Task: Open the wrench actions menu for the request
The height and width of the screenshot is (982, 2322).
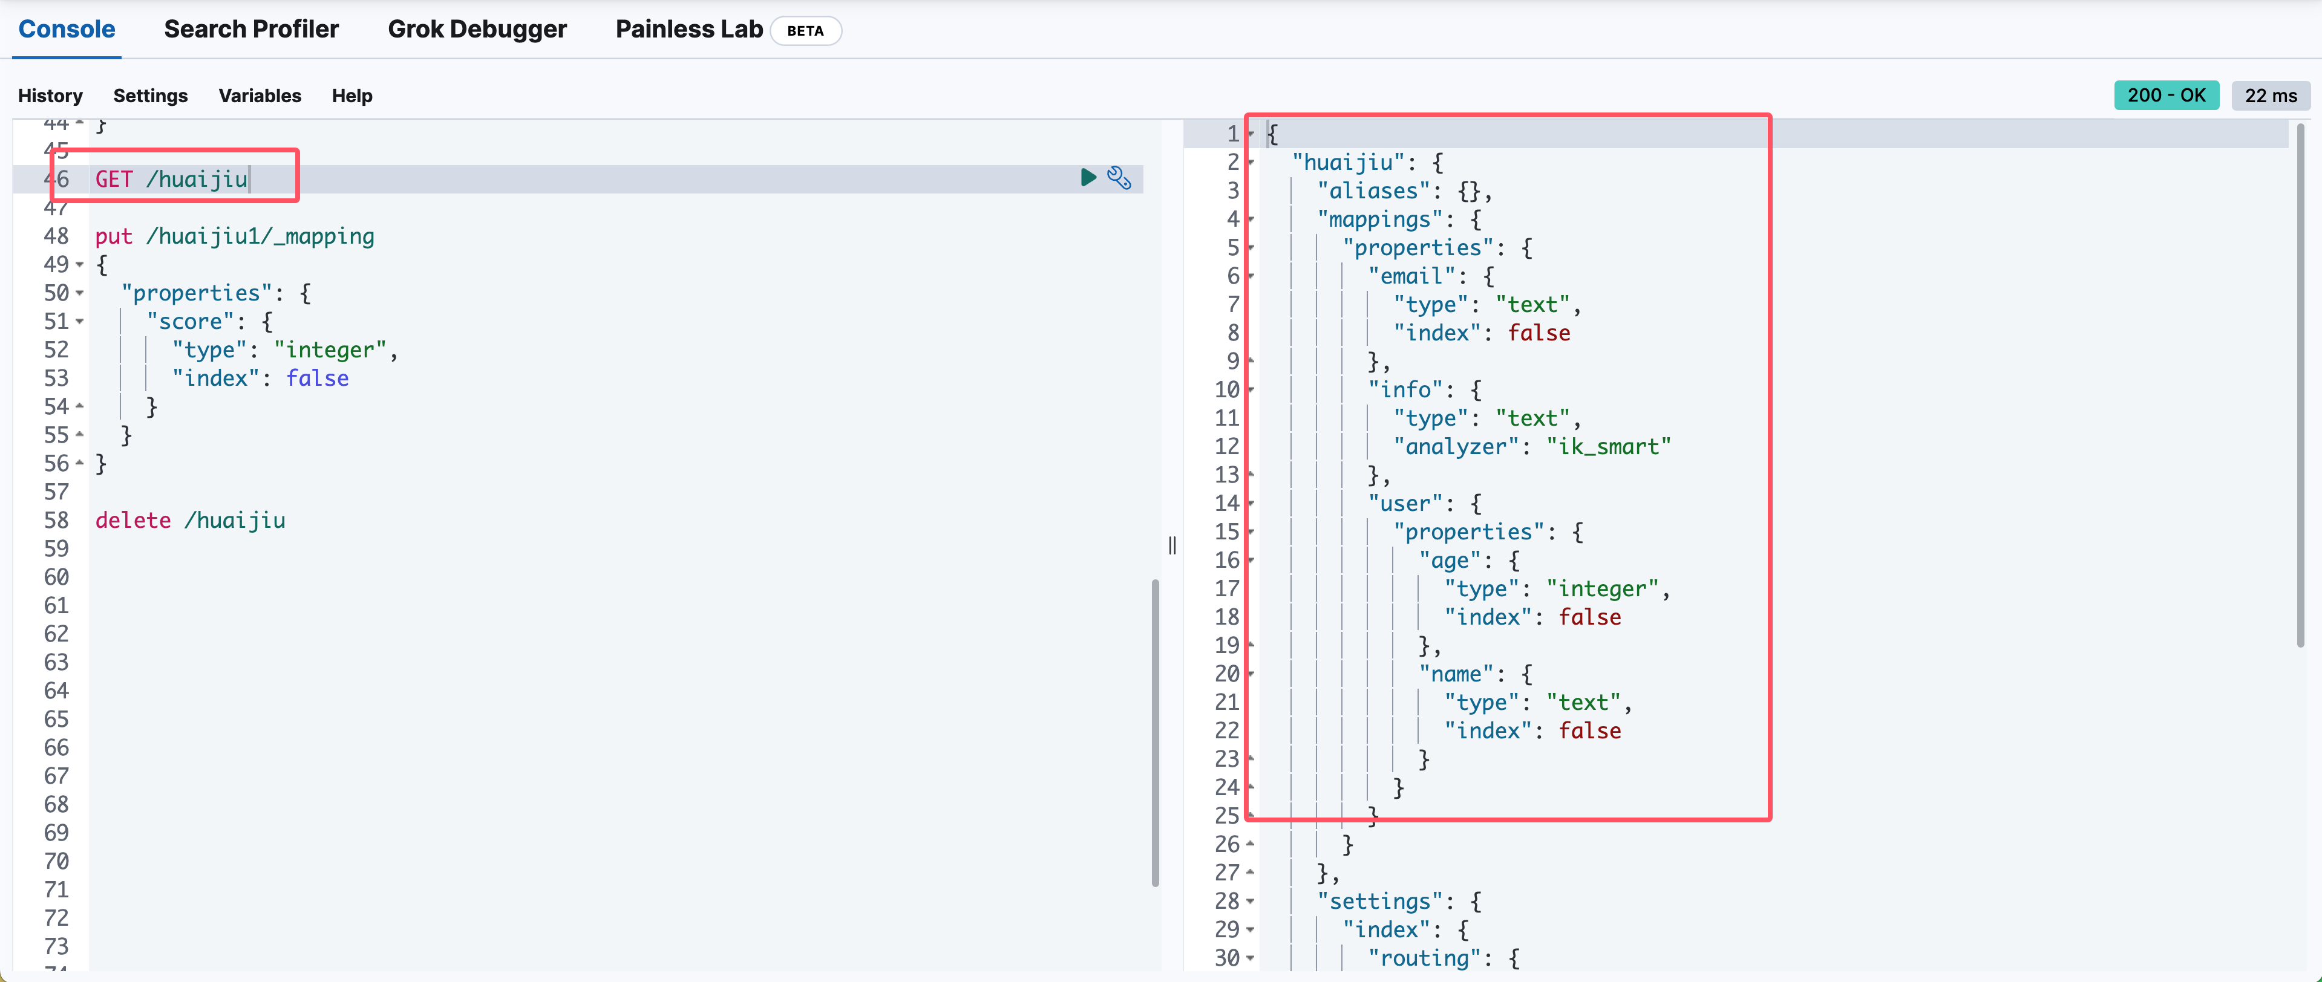Action: pos(1119,178)
